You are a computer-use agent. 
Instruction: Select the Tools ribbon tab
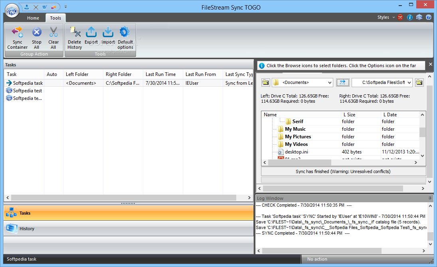point(55,18)
